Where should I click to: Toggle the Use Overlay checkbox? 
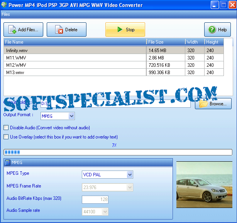(6, 137)
